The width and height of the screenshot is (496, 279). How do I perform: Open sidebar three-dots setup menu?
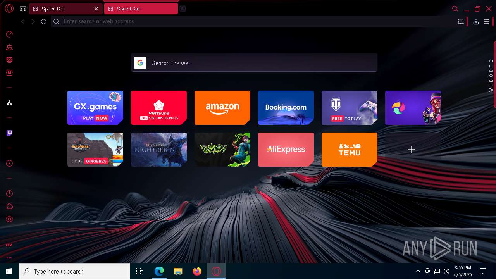click(x=9, y=258)
